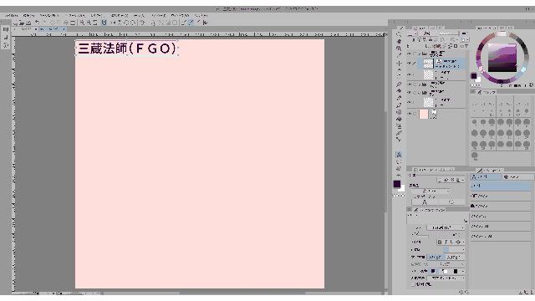The width and height of the screenshot is (535, 301).
Task: Tick the checkbox at bottom of Tool Property
Action: pyautogui.click(x=413, y=284)
